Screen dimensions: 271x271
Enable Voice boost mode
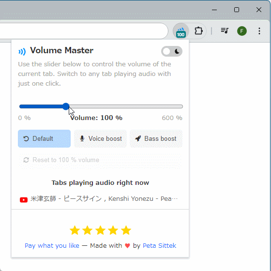[x=100, y=138]
